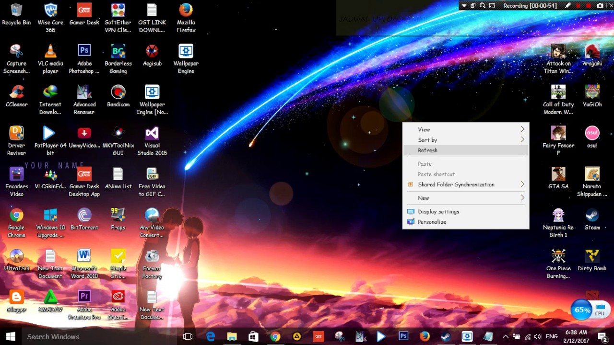Select the Driver Reviver desktop icon
Image resolution: width=614 pixels, height=345 pixels.
point(16,141)
